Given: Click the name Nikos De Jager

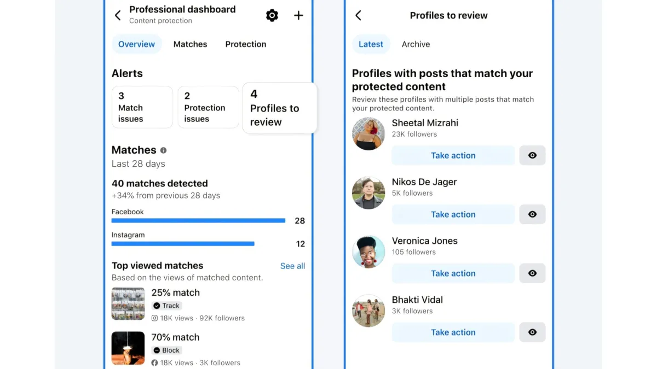Looking at the screenshot, I should (424, 182).
